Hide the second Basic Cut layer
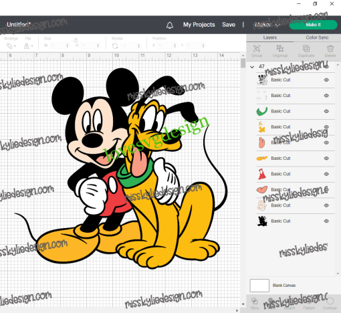 [x=326, y=96]
